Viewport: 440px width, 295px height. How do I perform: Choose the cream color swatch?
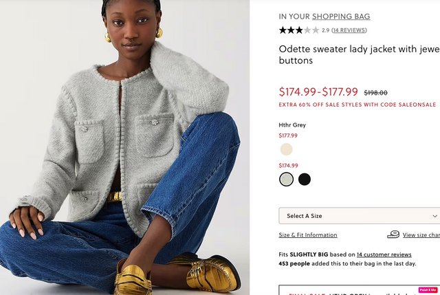[286, 149]
